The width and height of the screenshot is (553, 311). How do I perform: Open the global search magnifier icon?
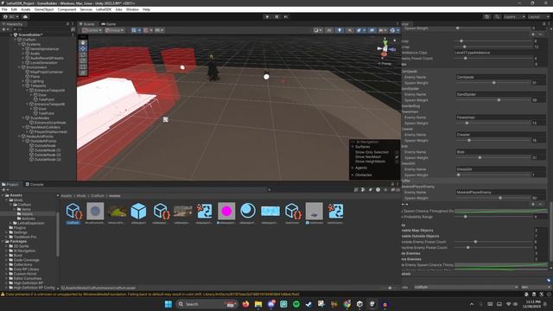coord(497,16)
